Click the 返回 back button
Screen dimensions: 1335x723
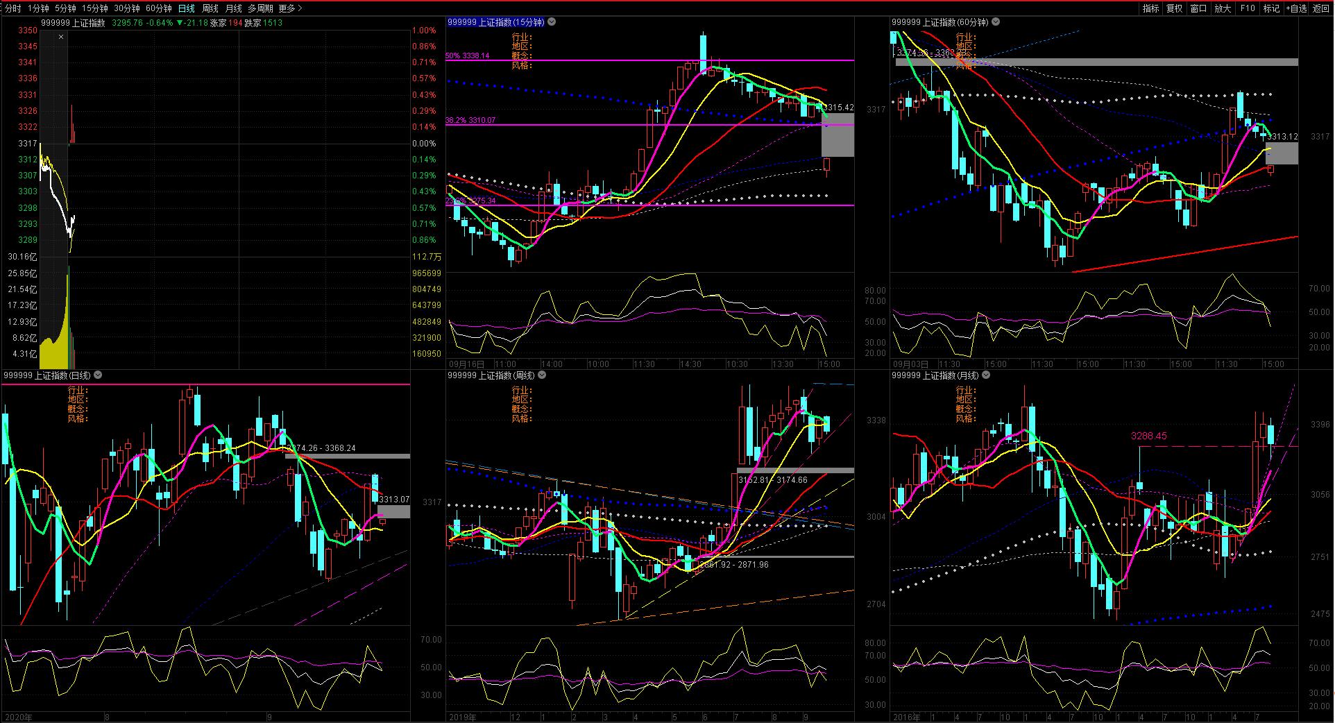[x=1321, y=8]
